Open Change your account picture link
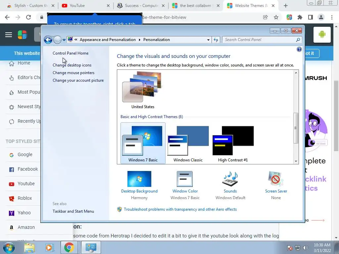Screen dimensions: 339x254 tap(78, 80)
